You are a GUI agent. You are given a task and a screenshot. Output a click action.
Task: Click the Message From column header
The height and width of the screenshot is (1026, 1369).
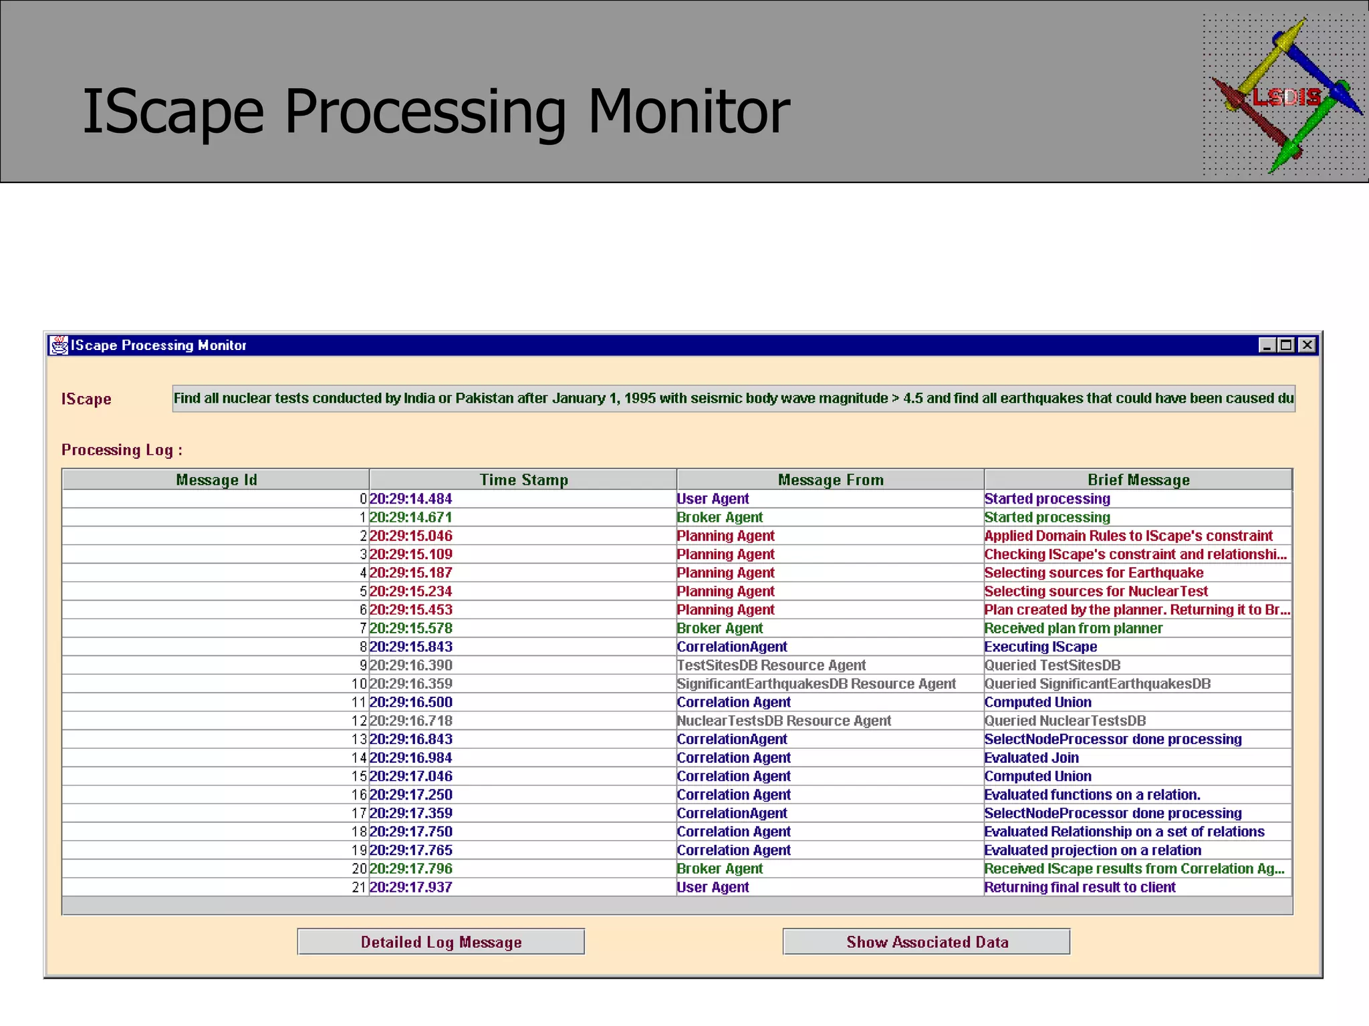830,480
